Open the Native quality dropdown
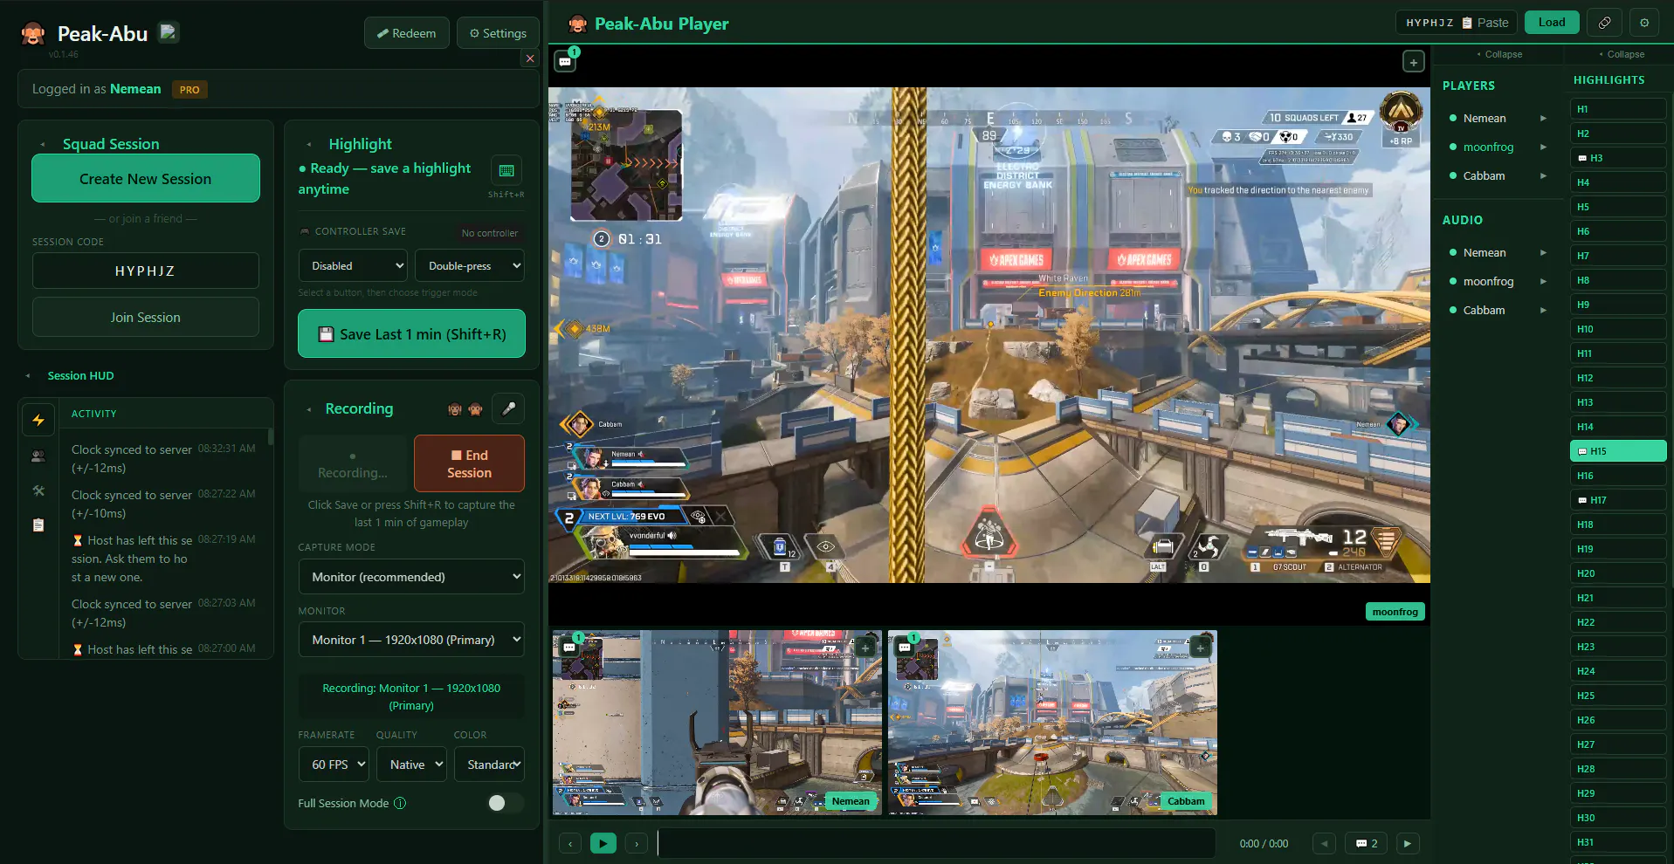Viewport: 1674px width, 864px height. pyautogui.click(x=411, y=764)
